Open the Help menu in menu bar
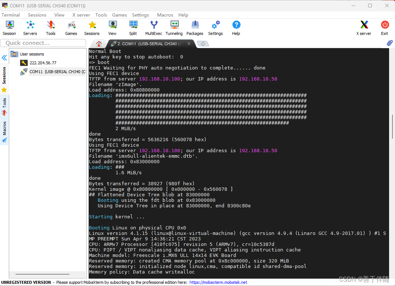 pos(183,15)
